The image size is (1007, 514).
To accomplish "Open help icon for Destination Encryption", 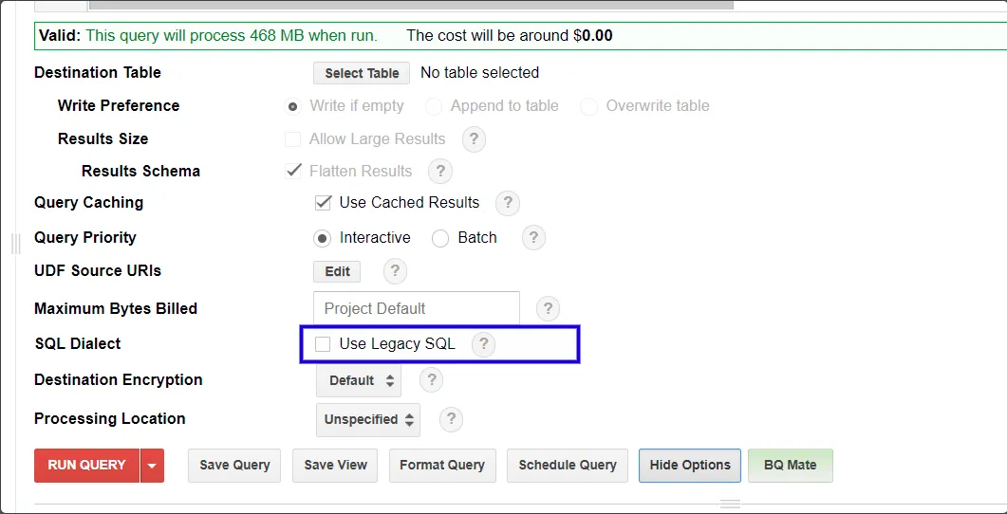I will (x=431, y=380).
